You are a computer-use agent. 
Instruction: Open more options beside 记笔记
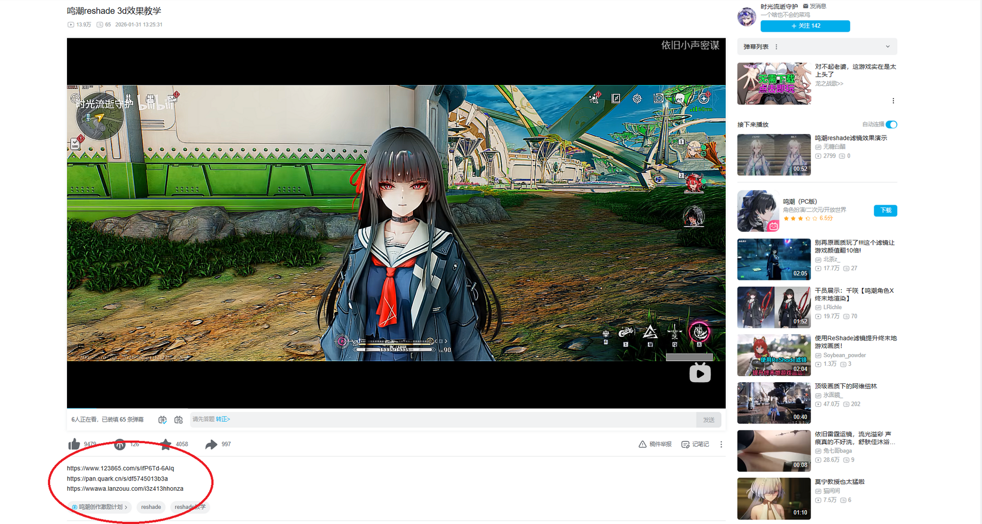[721, 444]
